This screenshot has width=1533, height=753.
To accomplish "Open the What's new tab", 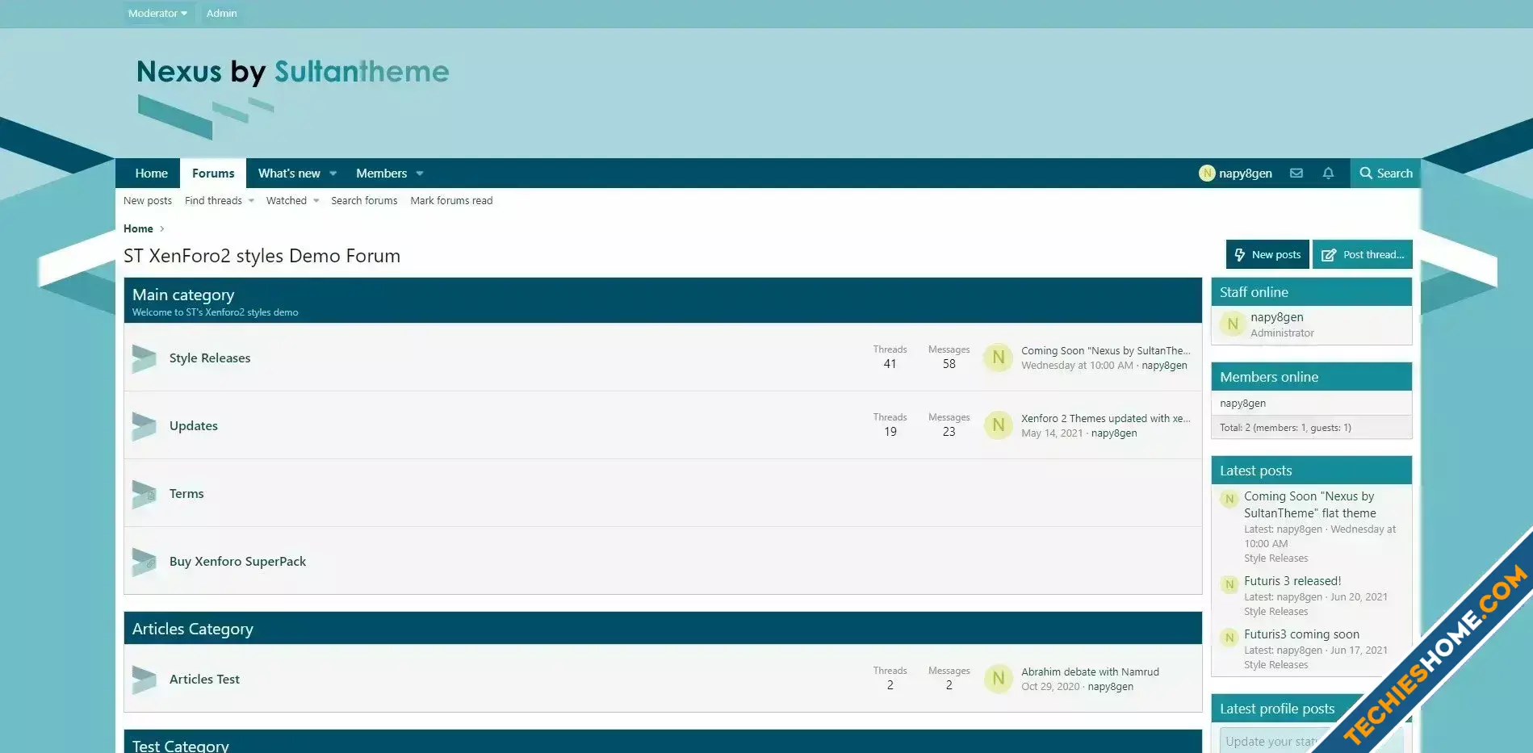I will pos(289,174).
